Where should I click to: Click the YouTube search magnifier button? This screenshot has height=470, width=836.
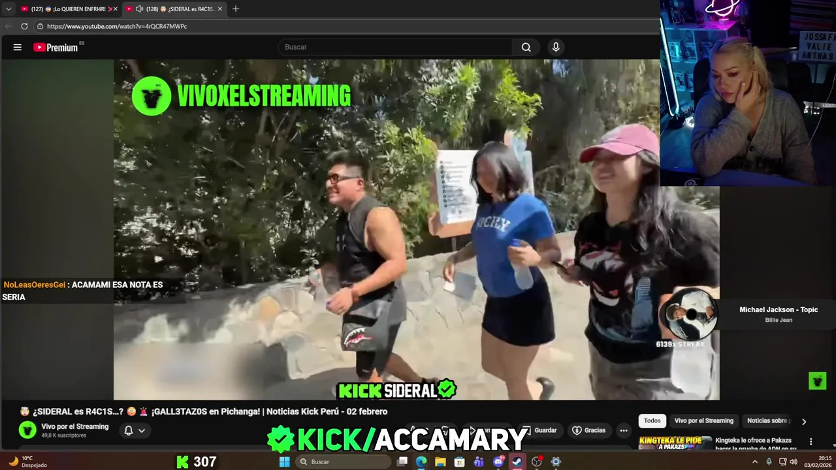click(x=526, y=47)
